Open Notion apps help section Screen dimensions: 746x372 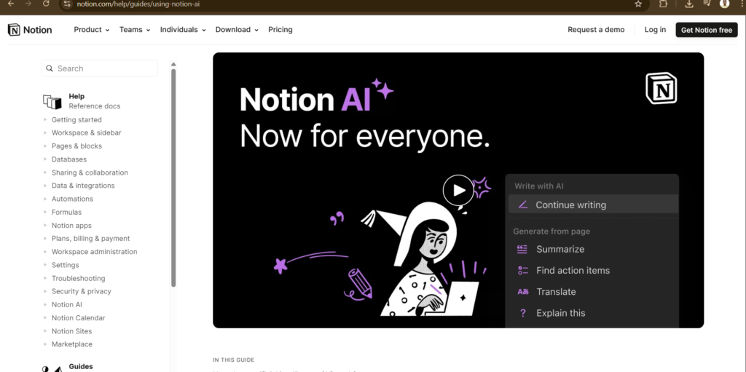pyautogui.click(x=71, y=226)
